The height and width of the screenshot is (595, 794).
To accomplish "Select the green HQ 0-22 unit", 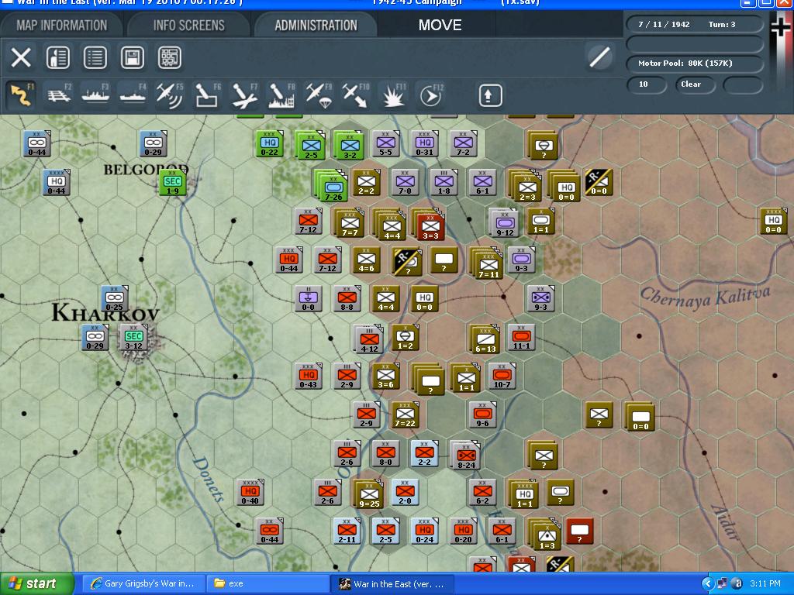I will pos(269,143).
